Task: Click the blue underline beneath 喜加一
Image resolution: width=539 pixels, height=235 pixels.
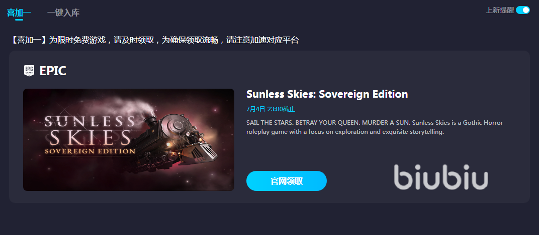Action: tap(19, 20)
